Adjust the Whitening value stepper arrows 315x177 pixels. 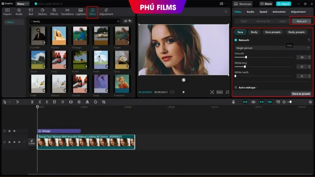coord(309,67)
